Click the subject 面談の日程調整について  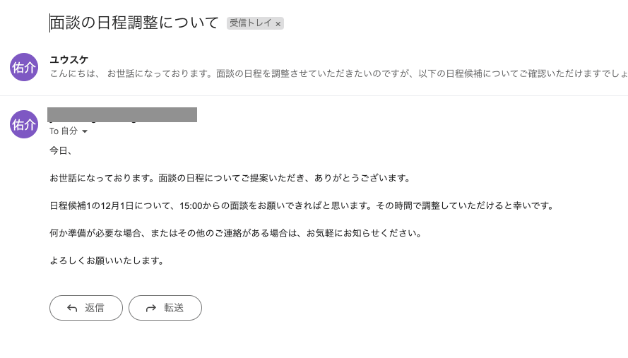pos(135,23)
